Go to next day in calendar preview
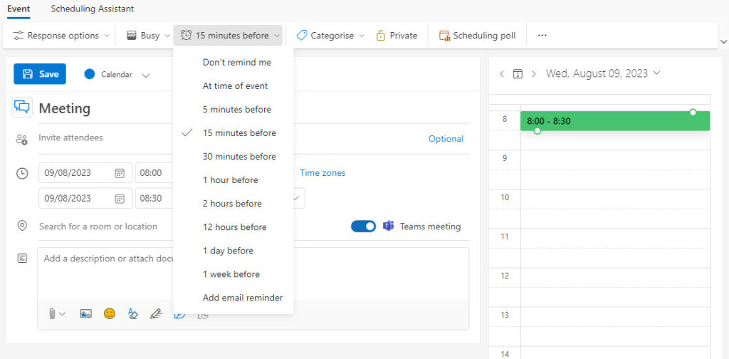729x359 pixels. pyautogui.click(x=534, y=73)
